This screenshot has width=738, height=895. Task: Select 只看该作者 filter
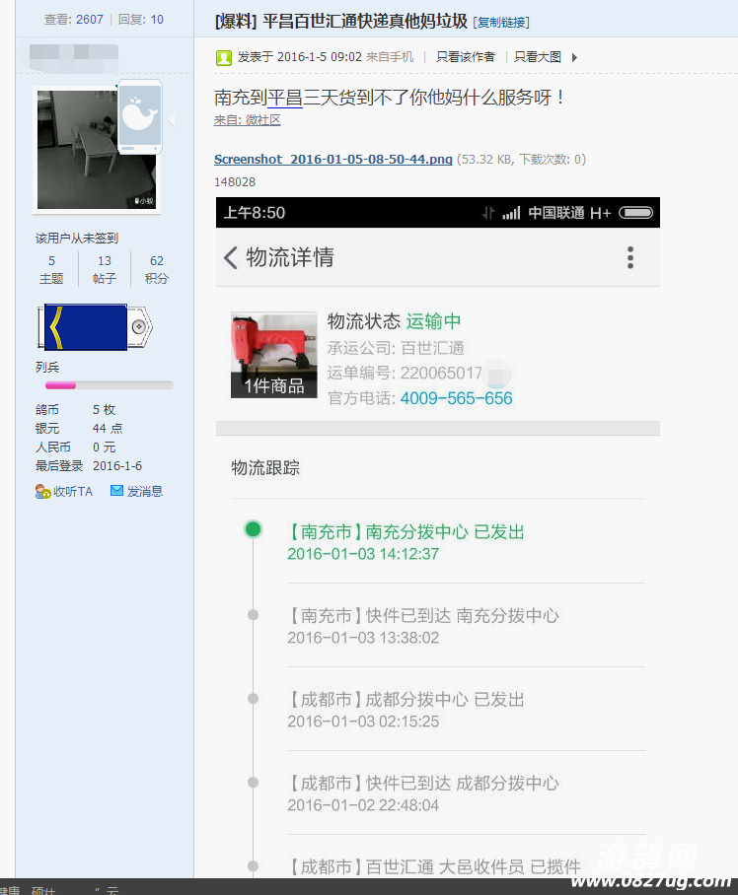coord(466,57)
